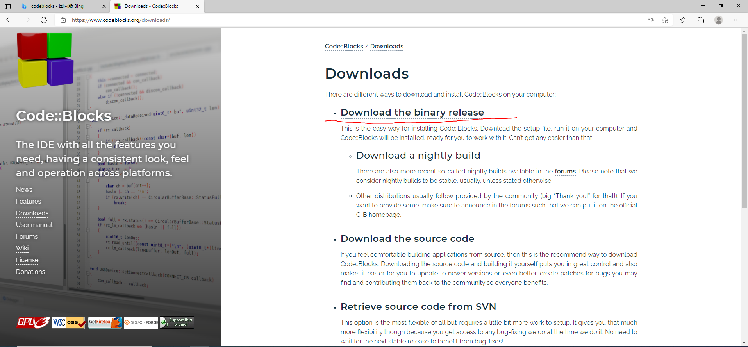The height and width of the screenshot is (347, 748).
Task: Open the translate page icon
Action: tap(651, 20)
